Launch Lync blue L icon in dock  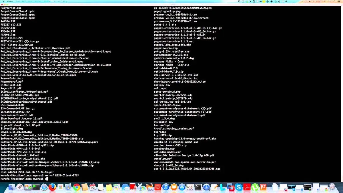[222, 187]
